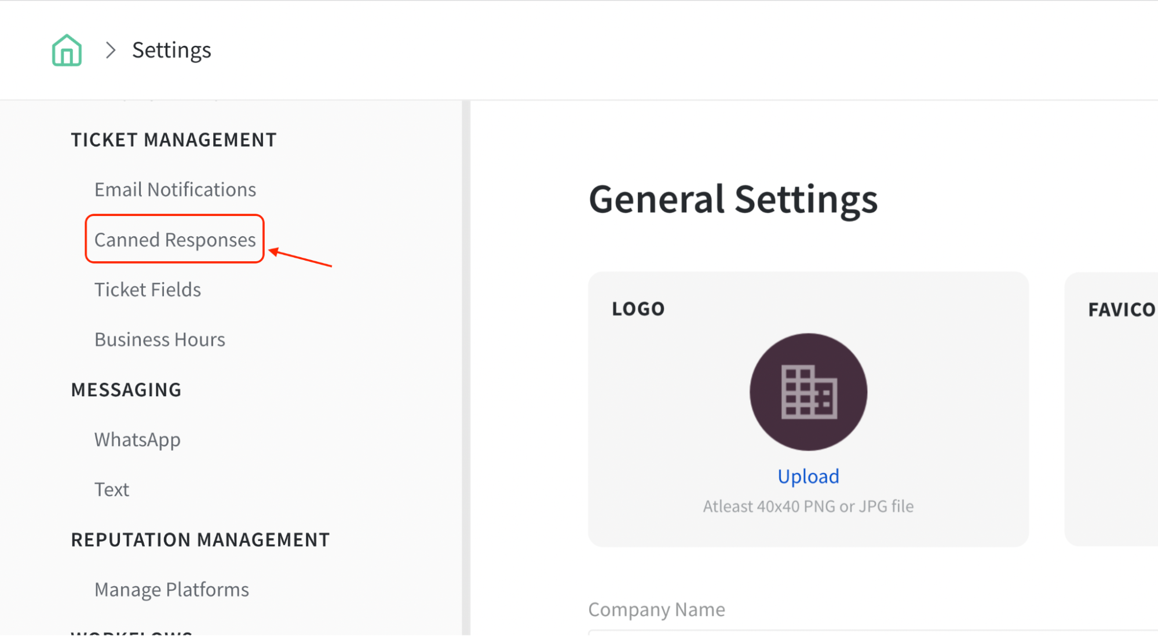Screen dimensions: 1158x636
Task: Select WhatsApp under Messaging
Action: (x=137, y=440)
